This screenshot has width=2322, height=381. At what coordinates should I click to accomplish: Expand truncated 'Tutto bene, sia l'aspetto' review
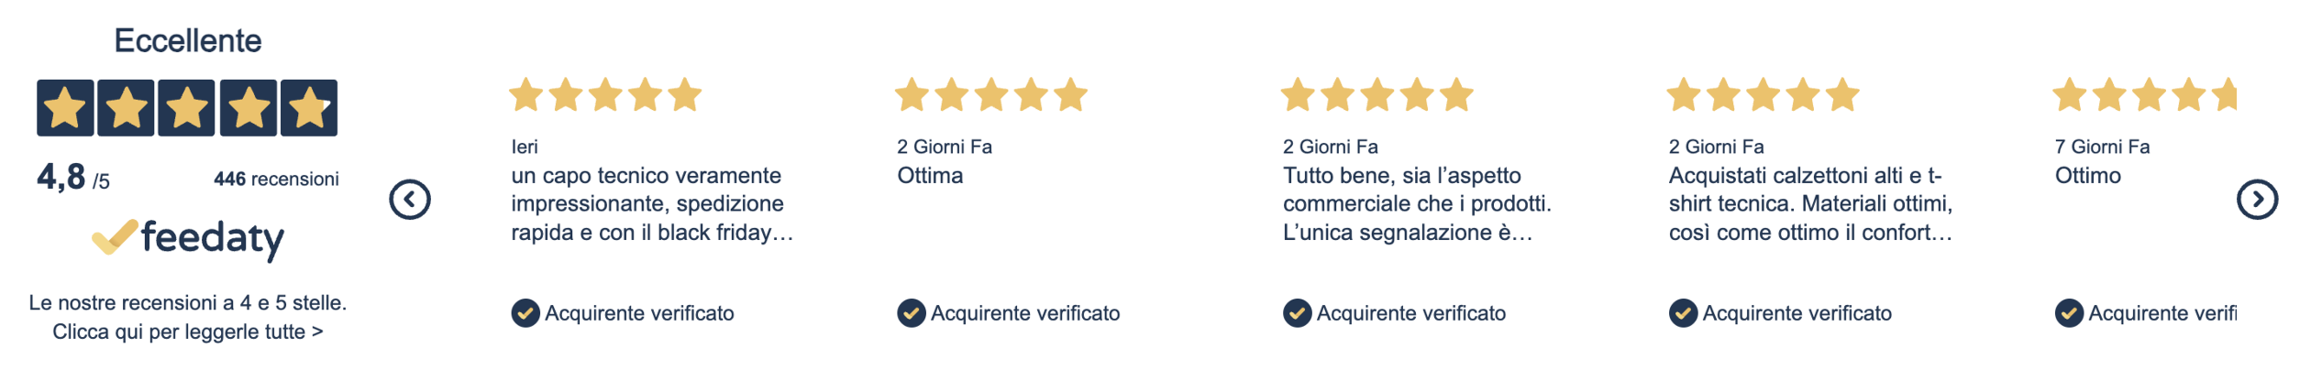coord(1416,204)
